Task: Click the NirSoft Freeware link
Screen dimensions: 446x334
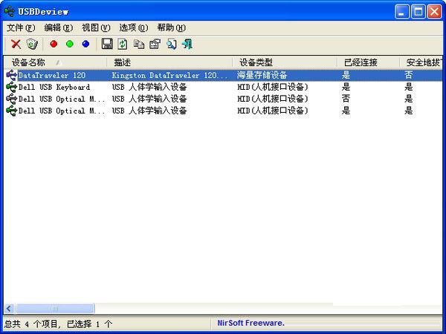Action: pos(250,324)
